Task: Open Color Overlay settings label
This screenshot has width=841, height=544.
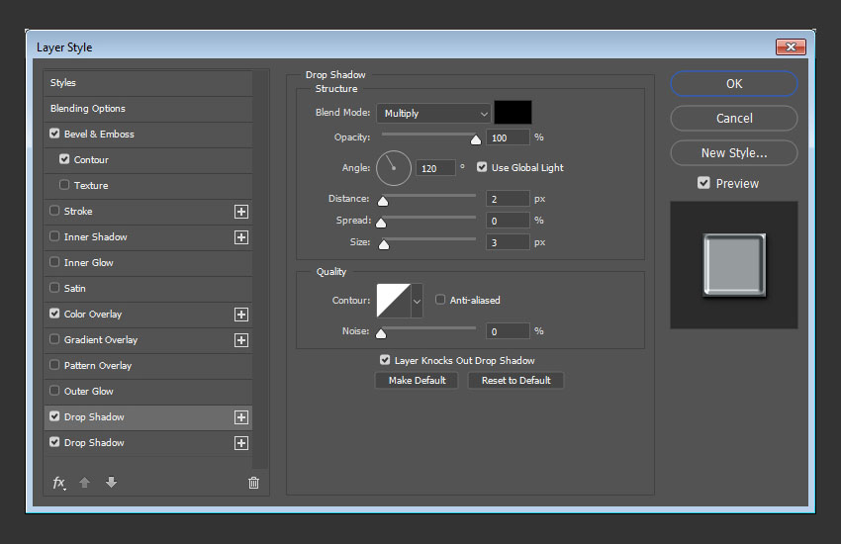Action: [93, 315]
